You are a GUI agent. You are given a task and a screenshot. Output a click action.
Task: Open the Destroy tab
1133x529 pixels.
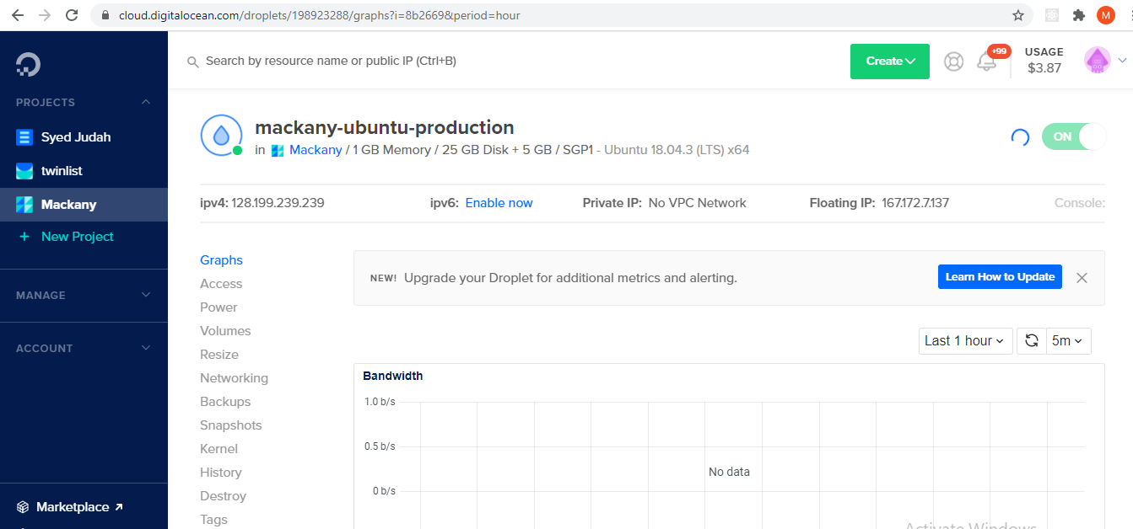point(223,496)
